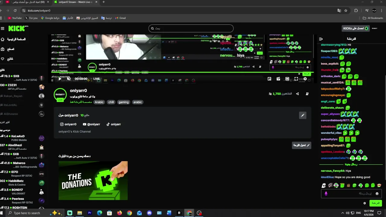Click the green chat send button
Viewport: 386px width, 217px height.
tap(375, 203)
